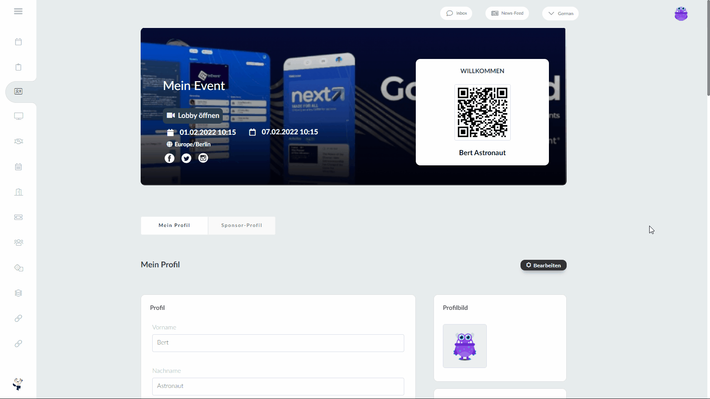Image resolution: width=710 pixels, height=399 pixels.
Task: Open the event Instagram page icon
Action: [203, 158]
